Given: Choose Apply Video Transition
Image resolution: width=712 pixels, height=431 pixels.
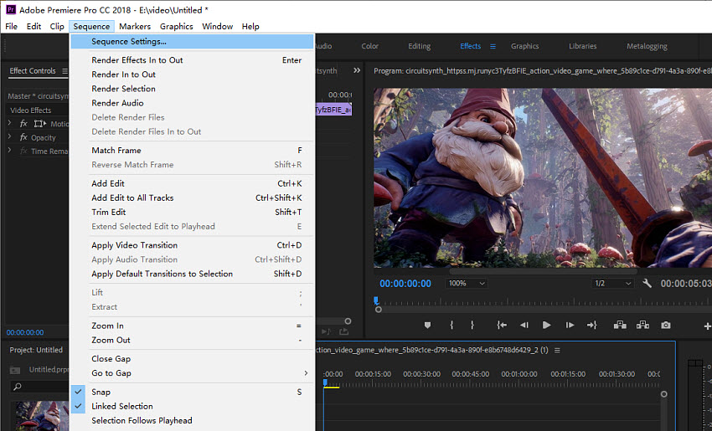Looking at the screenshot, I should tap(191, 245).
